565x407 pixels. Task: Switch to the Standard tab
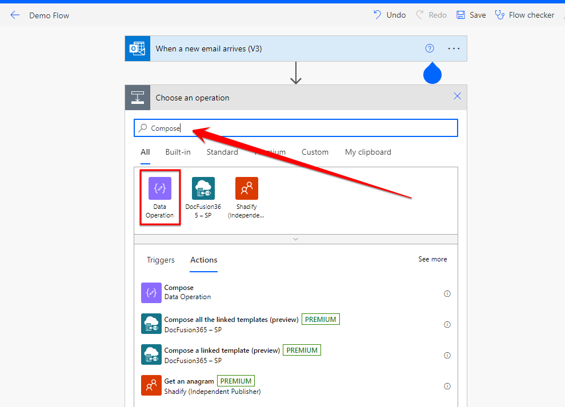(222, 152)
